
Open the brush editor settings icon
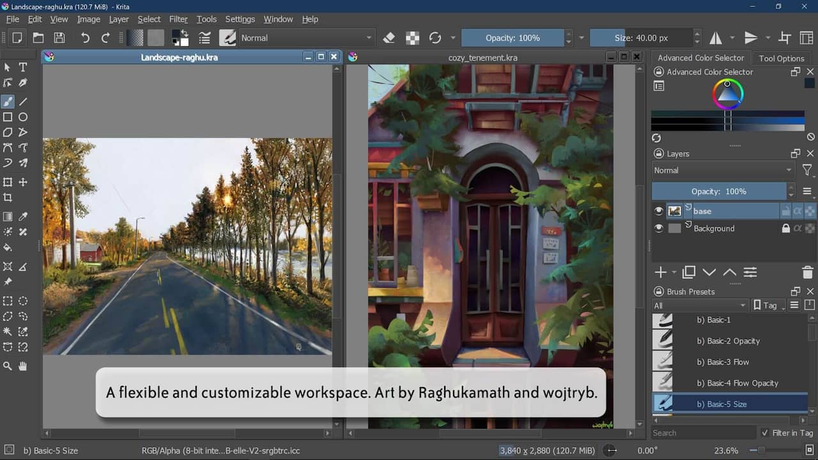coord(205,38)
